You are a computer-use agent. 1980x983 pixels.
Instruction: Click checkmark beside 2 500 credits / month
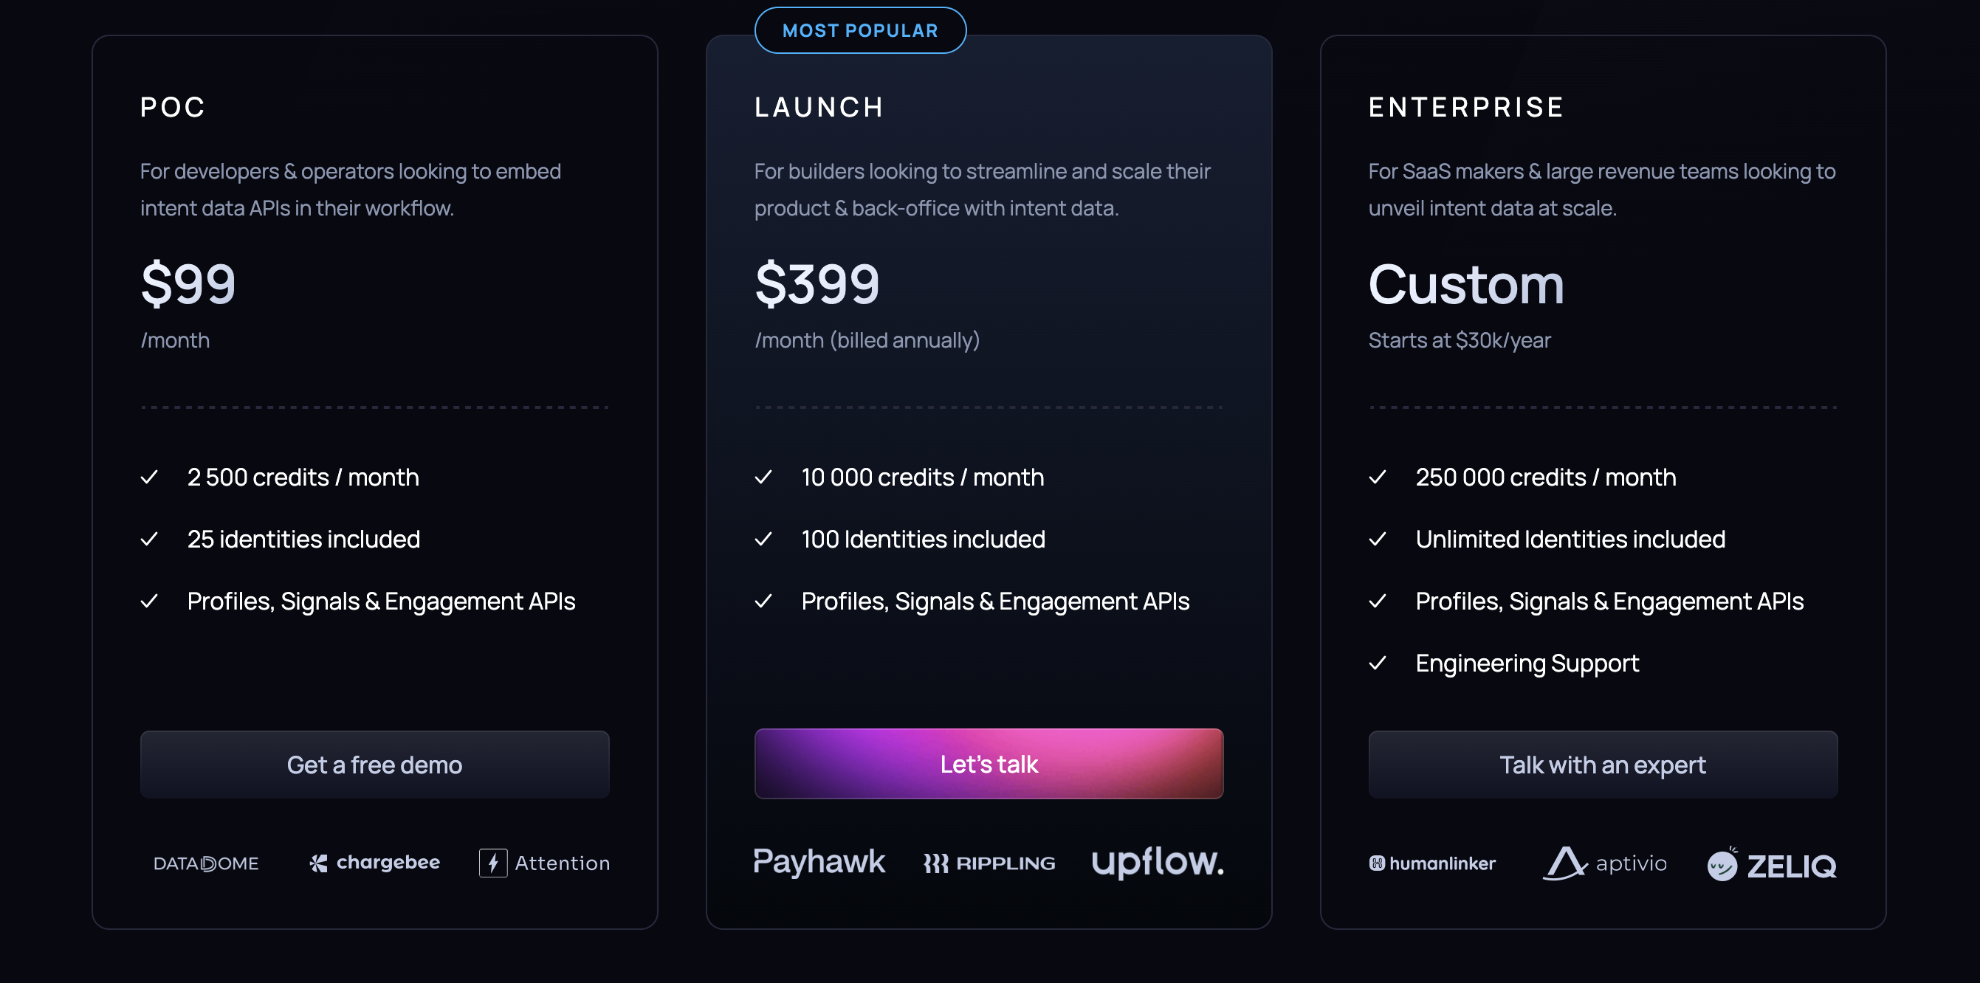point(150,477)
